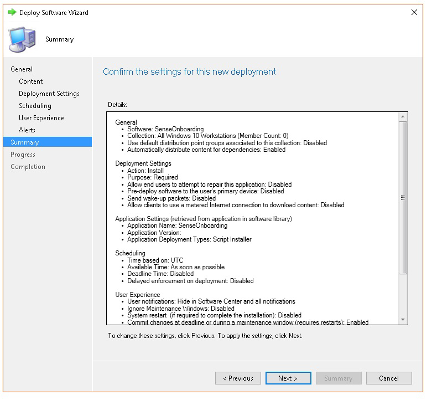Click the details pane scrollbar thumb
The height and width of the screenshot is (400, 432).
[x=403, y=197]
